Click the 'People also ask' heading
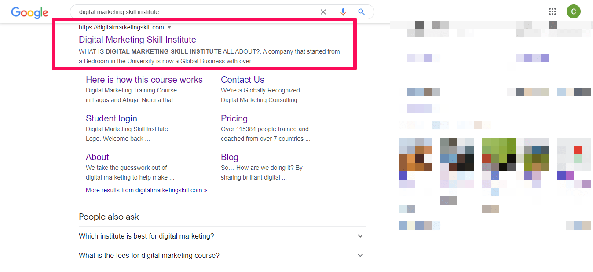This screenshot has width=593, height=272. pos(109,217)
